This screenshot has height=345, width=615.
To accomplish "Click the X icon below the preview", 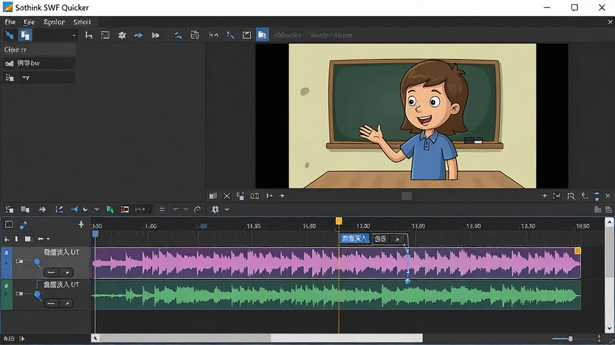I will (226, 196).
